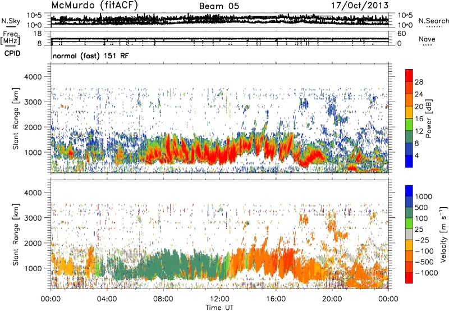Click the 'N.Sky' legend label
The image size is (449, 311).
pyautogui.click(x=11, y=21)
